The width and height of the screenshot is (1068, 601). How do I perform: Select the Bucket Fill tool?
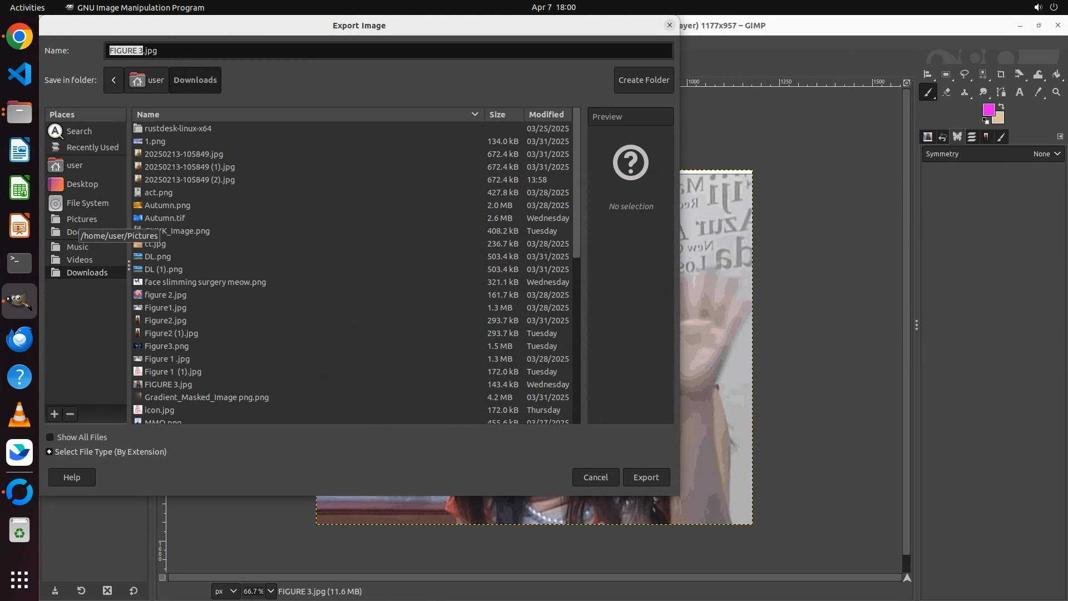coord(1056,74)
